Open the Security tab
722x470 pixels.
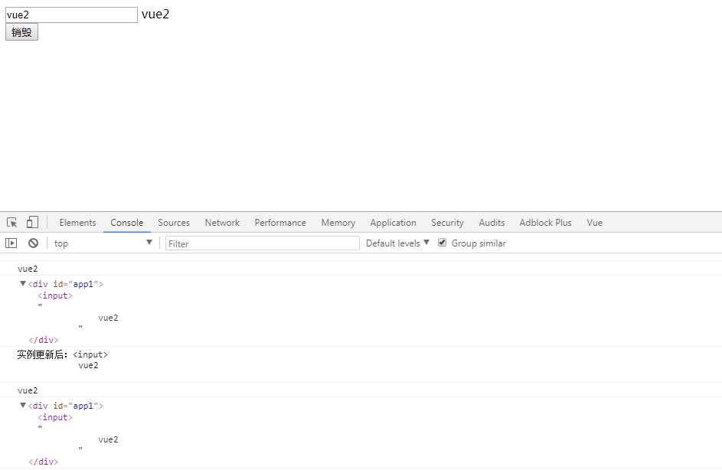(447, 223)
